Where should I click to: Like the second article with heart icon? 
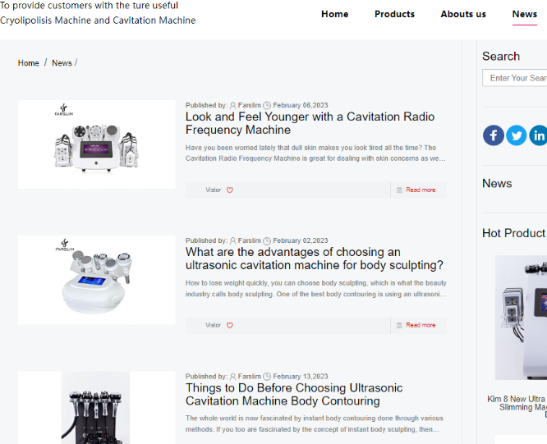(x=230, y=325)
